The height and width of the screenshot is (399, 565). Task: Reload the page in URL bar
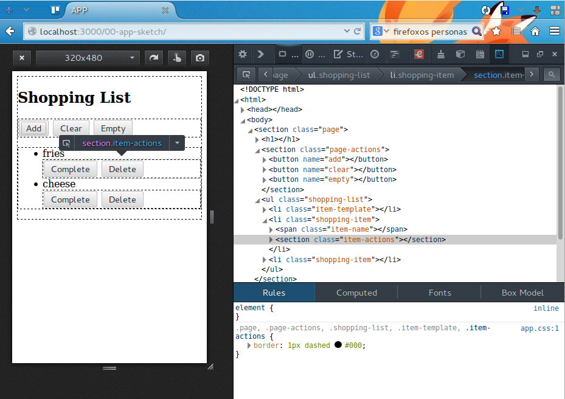358,32
